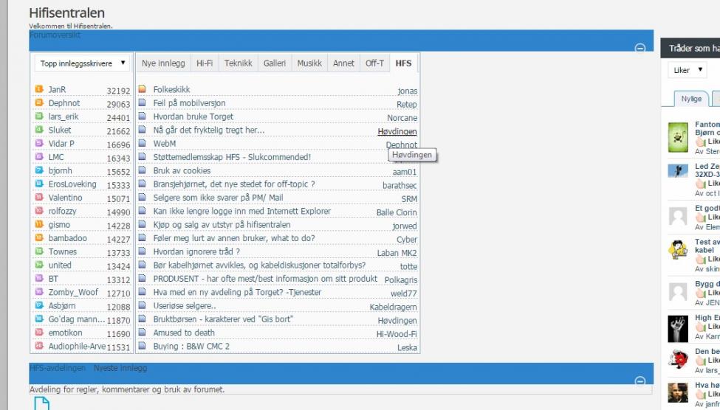Open the Bruk av cookies thread
720x410 pixels.
182,170
